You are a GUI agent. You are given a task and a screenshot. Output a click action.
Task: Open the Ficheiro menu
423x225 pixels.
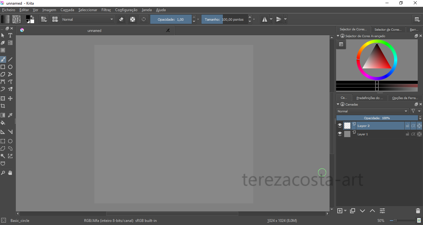[x=8, y=10]
